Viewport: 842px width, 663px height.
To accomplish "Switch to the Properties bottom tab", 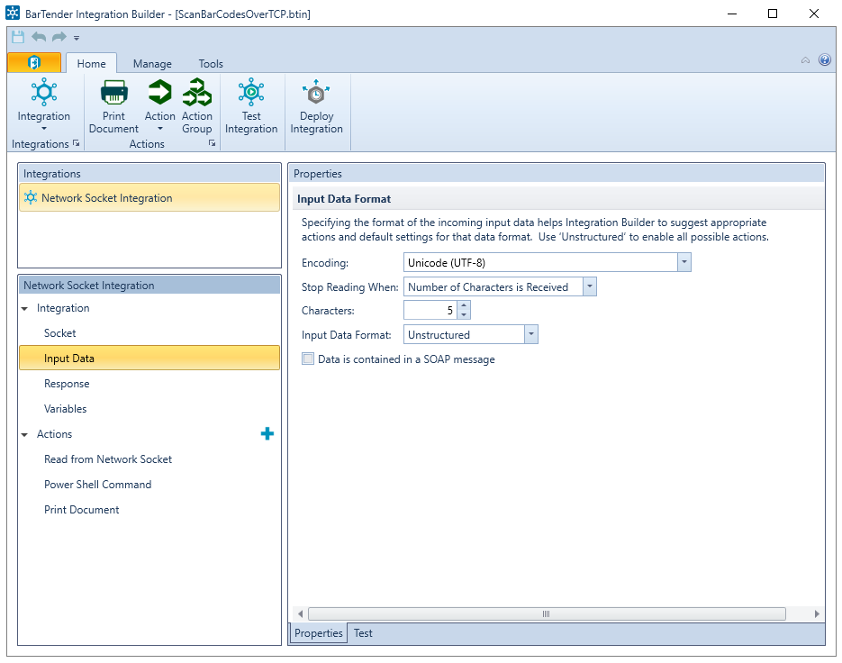I will [319, 633].
